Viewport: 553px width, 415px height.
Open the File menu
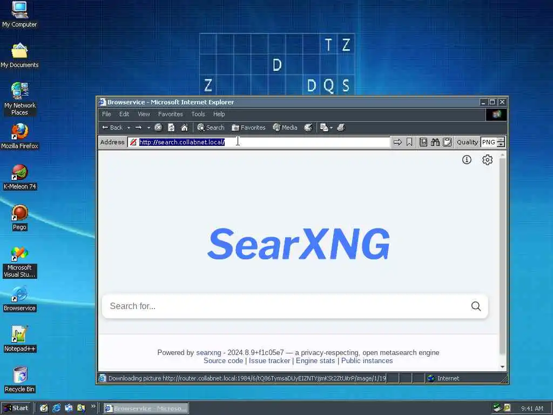point(106,114)
